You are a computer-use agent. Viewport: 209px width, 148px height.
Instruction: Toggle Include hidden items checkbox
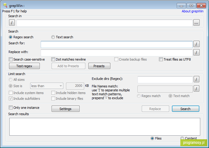pos(53,93)
